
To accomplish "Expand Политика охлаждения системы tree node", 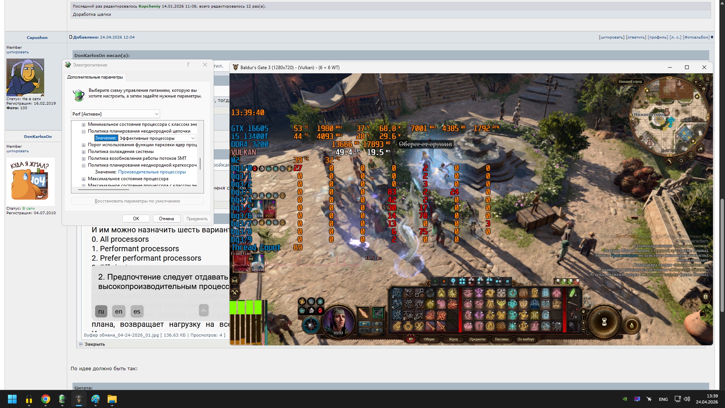I will coord(84,151).
